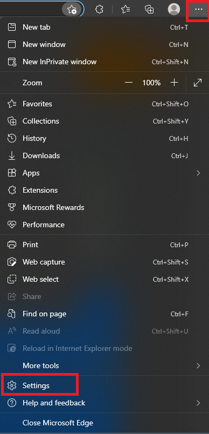209x434 pixels.
Task: Click the Settings gear icon
Action: point(12,385)
